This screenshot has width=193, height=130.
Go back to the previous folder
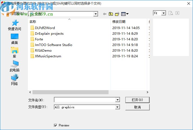coord(105,14)
